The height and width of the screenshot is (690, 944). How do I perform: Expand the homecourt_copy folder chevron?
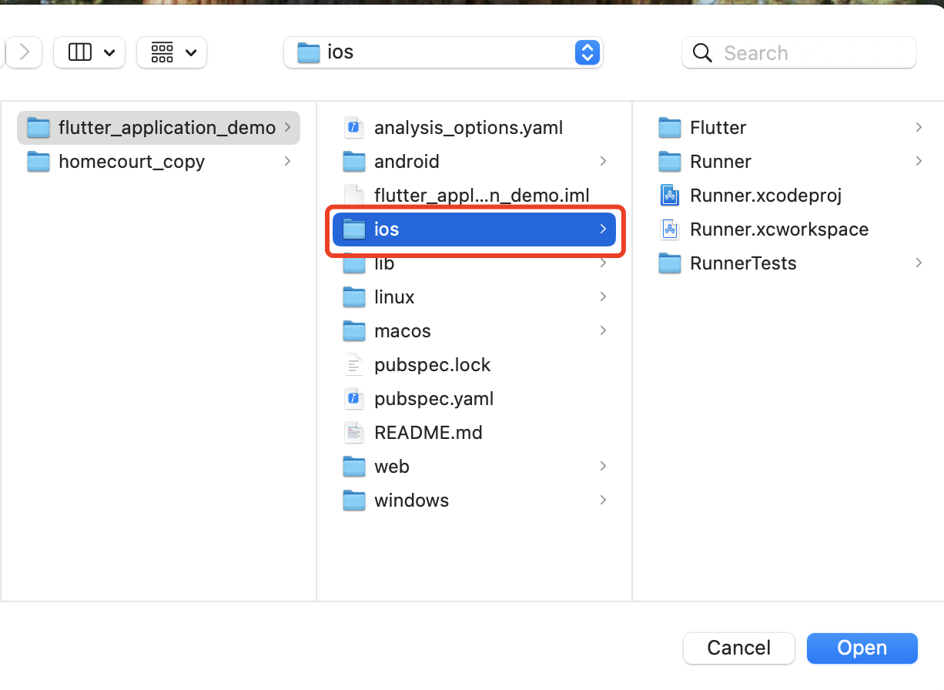coord(287,162)
